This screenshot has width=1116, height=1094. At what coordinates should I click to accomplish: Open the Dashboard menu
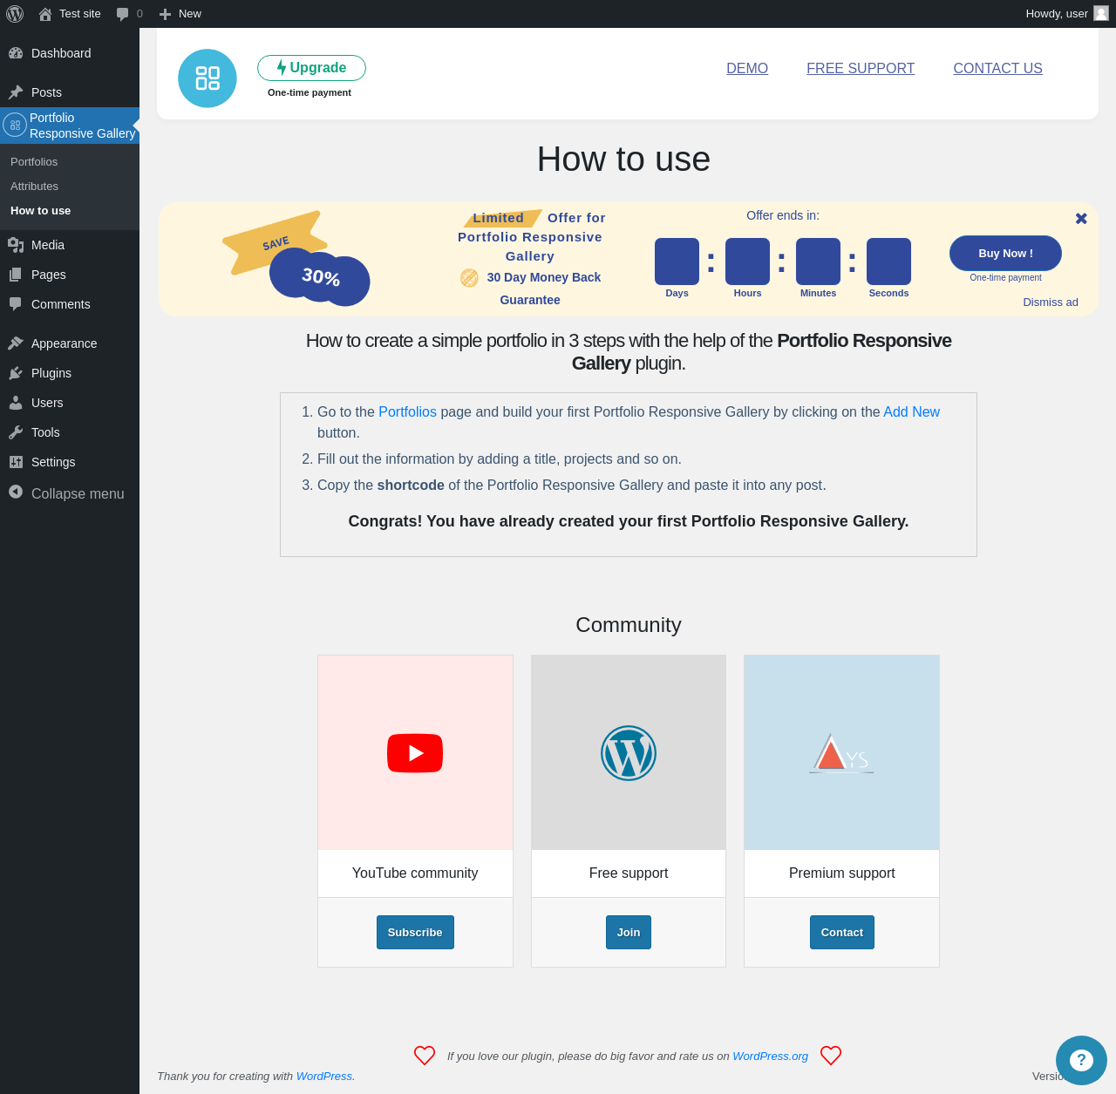pos(70,53)
